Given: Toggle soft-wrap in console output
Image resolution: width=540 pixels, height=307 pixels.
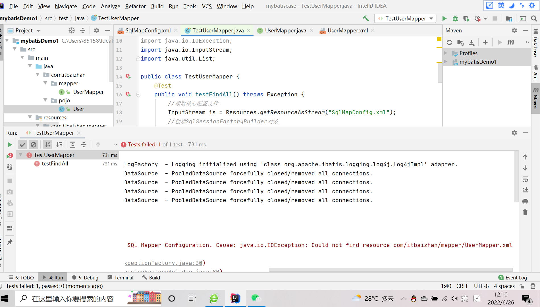Looking at the screenshot, I should click(525, 179).
